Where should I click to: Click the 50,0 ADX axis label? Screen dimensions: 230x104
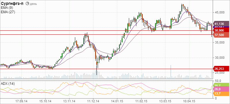(218, 81)
